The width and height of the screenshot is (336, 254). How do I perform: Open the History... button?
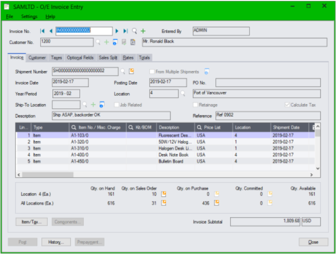(x=56, y=242)
